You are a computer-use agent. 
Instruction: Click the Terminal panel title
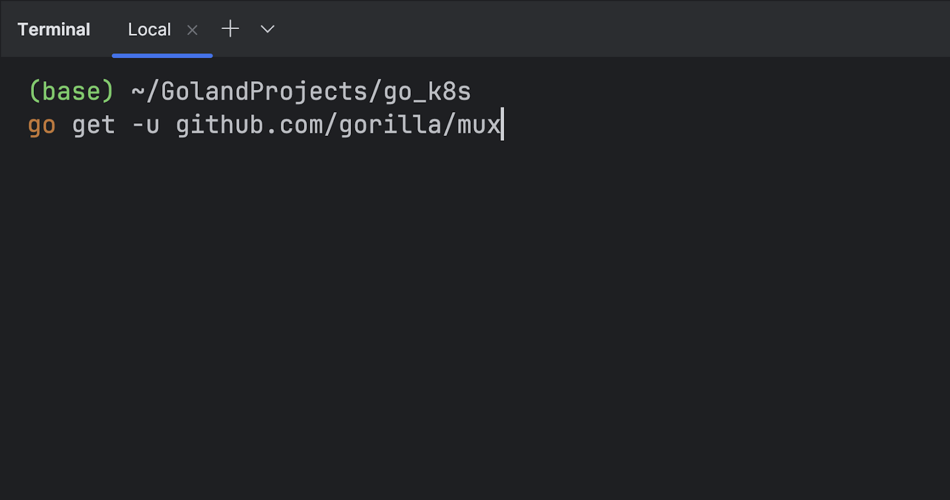click(54, 30)
